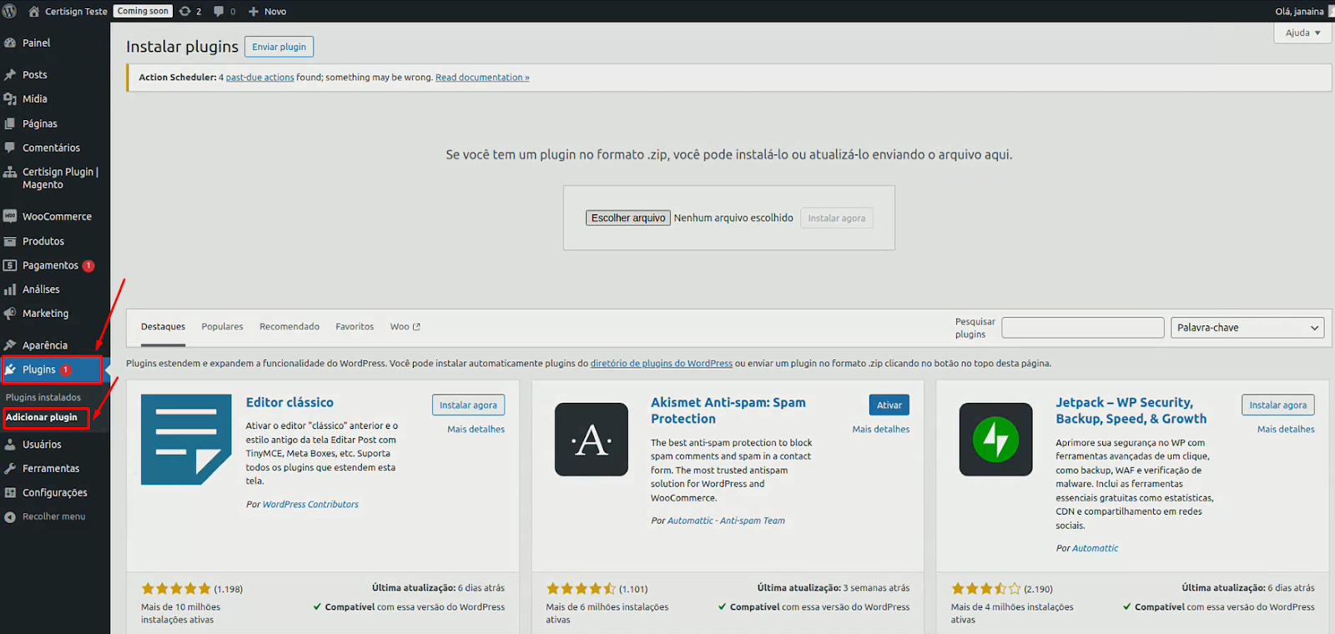Open Mais detalhes for Jetpack
Viewport: 1335px width, 634px height.
tap(1286, 430)
